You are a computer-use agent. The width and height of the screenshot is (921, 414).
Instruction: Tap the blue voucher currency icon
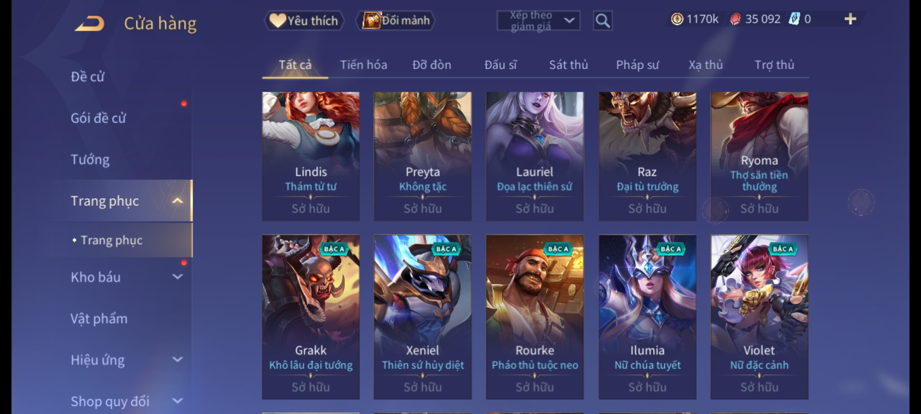click(x=794, y=19)
